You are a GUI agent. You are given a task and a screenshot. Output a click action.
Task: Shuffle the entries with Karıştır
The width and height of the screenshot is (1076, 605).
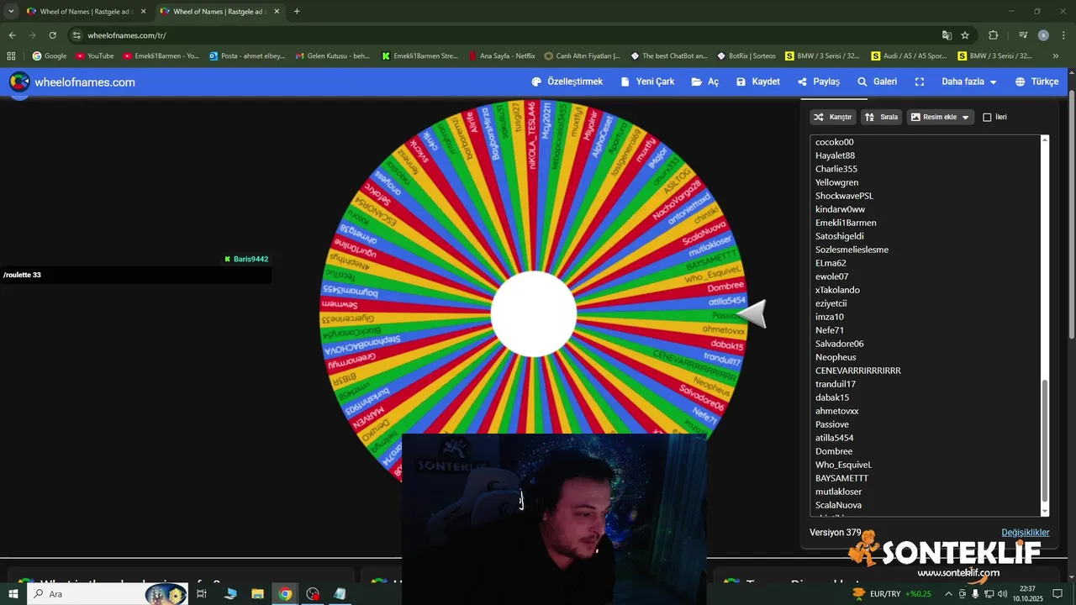click(x=832, y=117)
